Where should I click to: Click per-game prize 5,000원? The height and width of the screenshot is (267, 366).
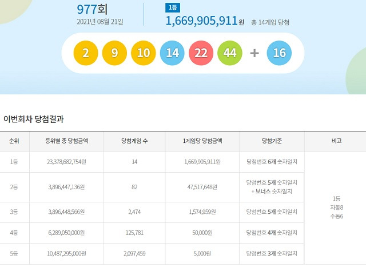[202, 253]
